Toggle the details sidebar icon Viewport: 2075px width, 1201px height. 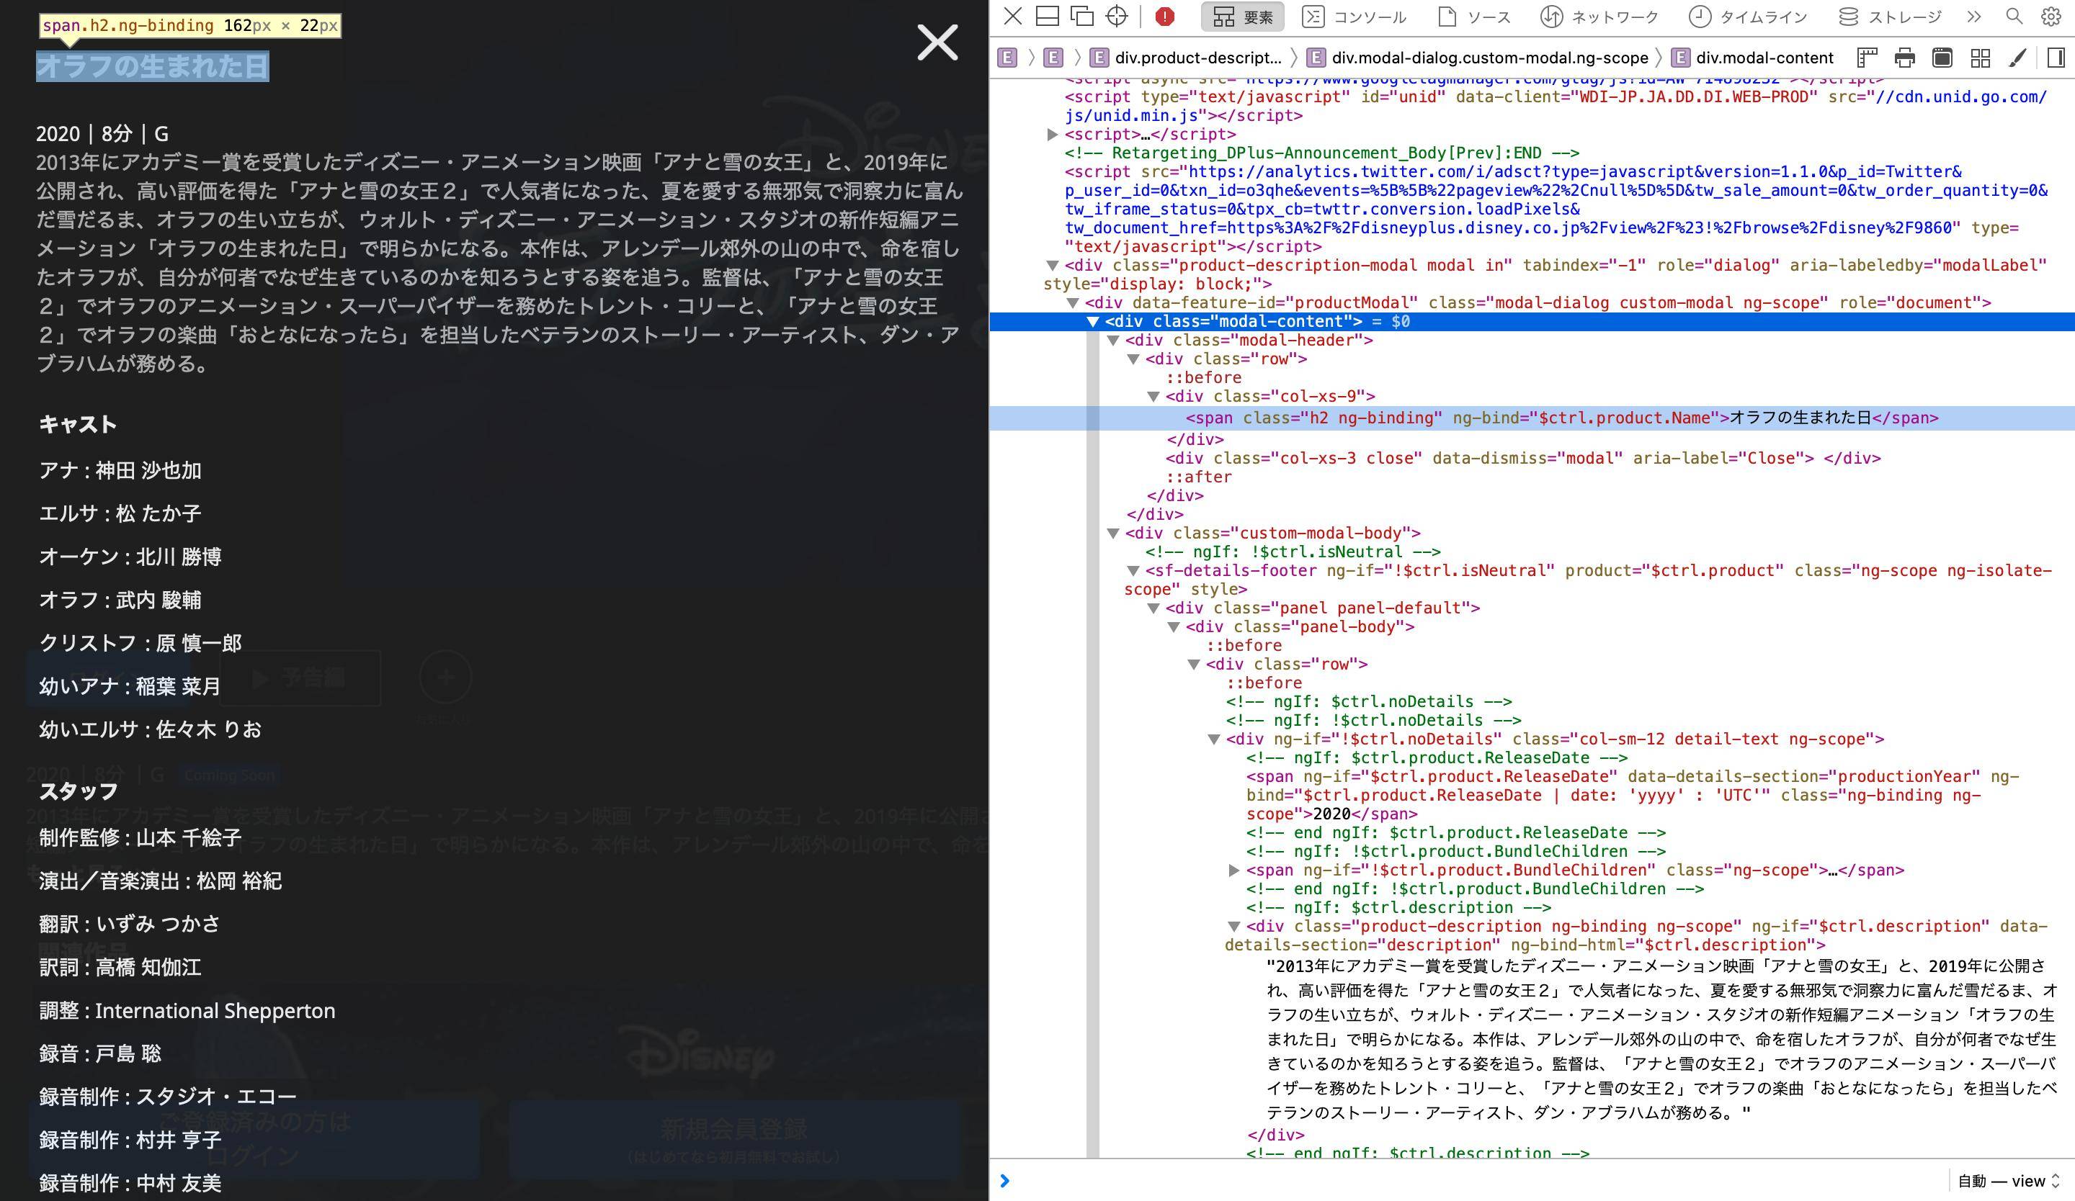click(2056, 58)
